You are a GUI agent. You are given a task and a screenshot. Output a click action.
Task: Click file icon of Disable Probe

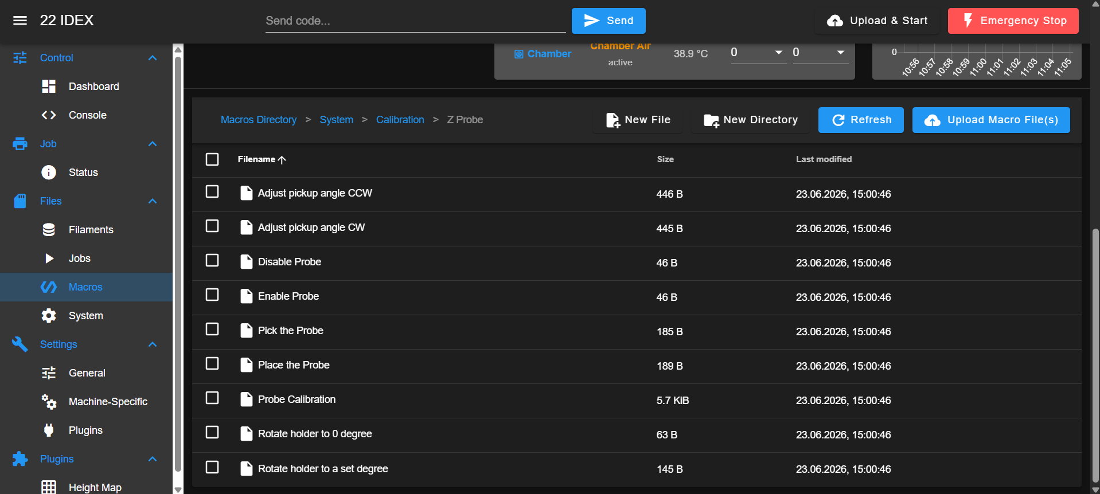click(247, 262)
